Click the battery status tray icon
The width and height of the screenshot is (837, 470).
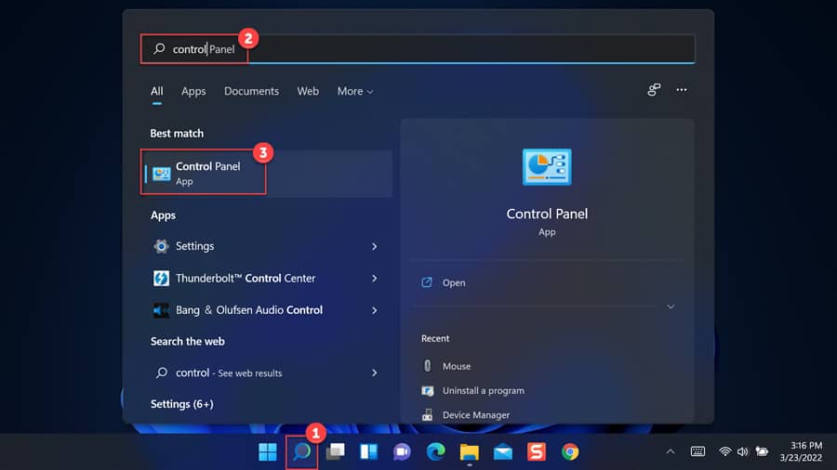(x=762, y=451)
